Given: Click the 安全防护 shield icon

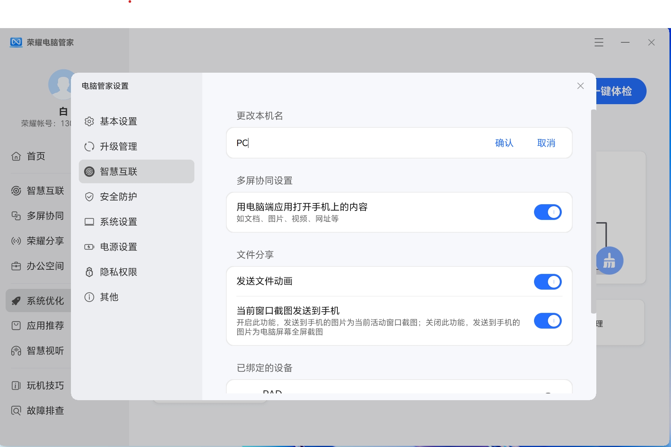Looking at the screenshot, I should pos(89,197).
